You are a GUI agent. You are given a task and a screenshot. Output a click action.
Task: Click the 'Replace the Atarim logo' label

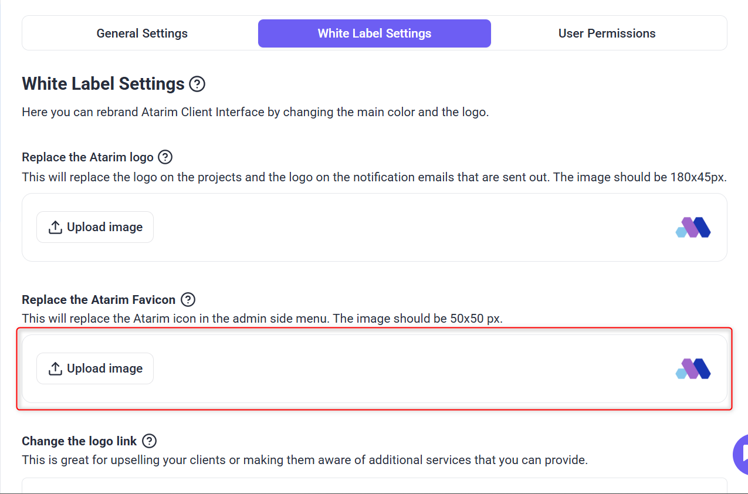tap(87, 157)
